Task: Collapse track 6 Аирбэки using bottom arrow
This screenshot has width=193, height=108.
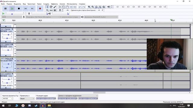Action: [6, 88]
